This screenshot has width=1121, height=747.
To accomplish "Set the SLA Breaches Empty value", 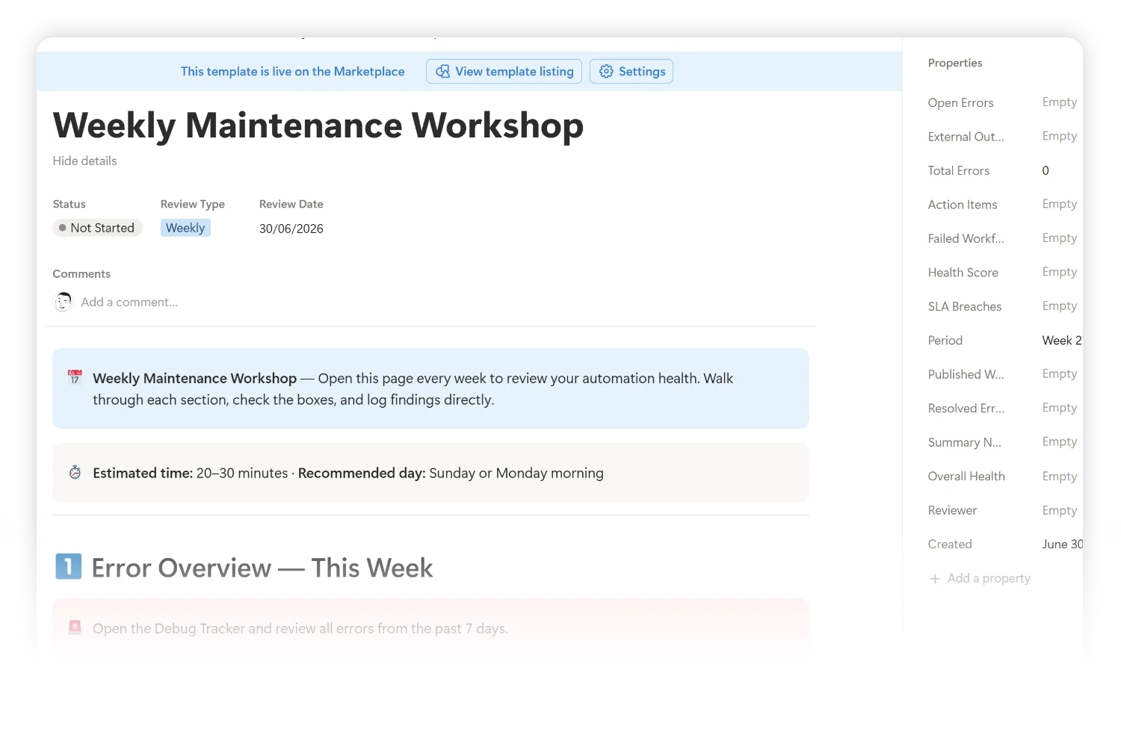I will point(1060,306).
